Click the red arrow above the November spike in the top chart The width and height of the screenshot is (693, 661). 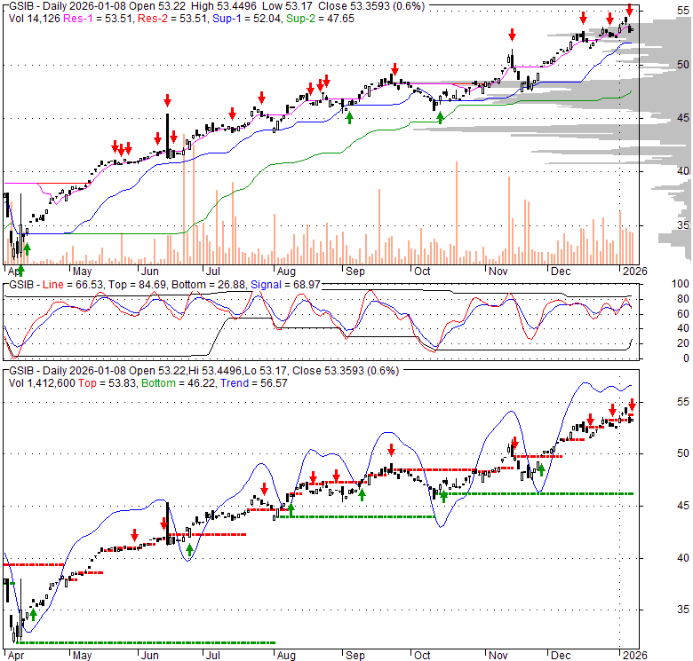(512, 35)
